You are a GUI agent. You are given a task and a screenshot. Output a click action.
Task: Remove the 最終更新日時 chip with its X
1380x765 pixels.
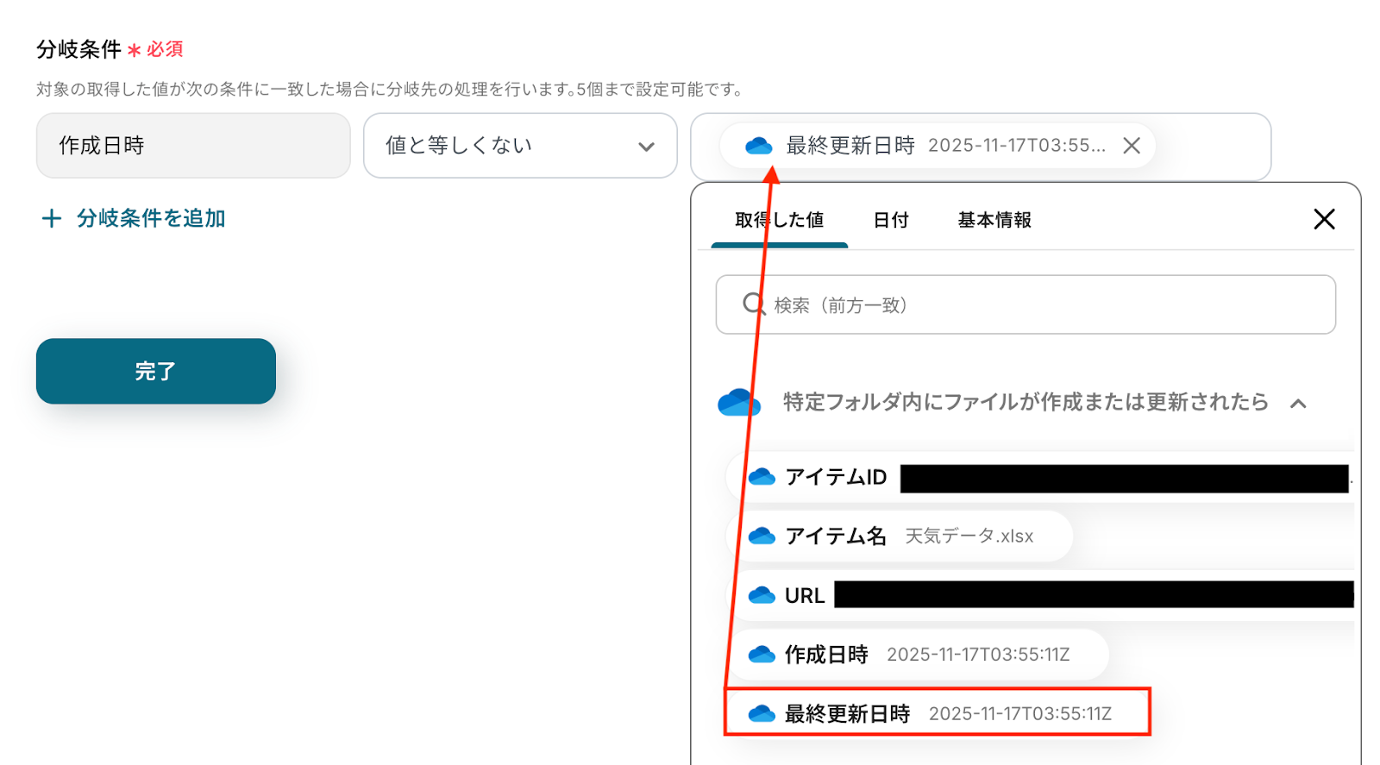coord(1132,146)
